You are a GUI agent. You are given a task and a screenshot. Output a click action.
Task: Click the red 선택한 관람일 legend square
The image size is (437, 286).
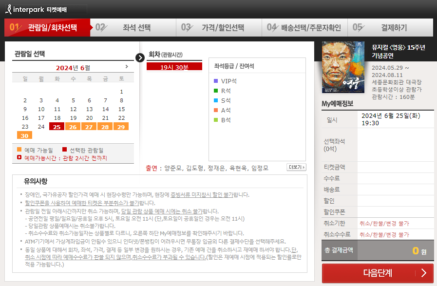[x=65, y=149]
